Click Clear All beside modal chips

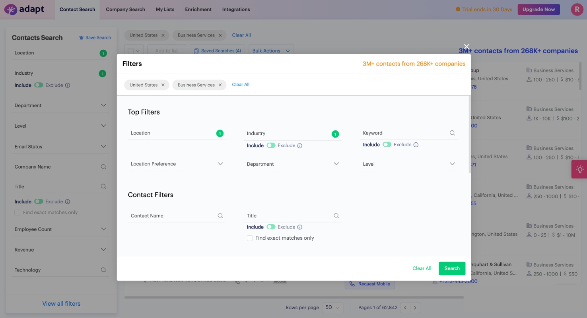pos(241,85)
